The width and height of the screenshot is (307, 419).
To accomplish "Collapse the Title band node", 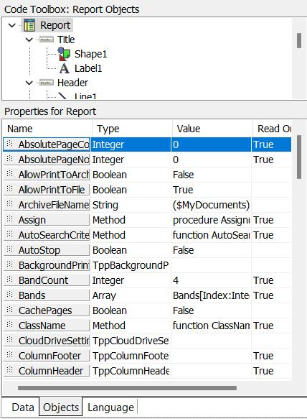I will click(29, 40).
